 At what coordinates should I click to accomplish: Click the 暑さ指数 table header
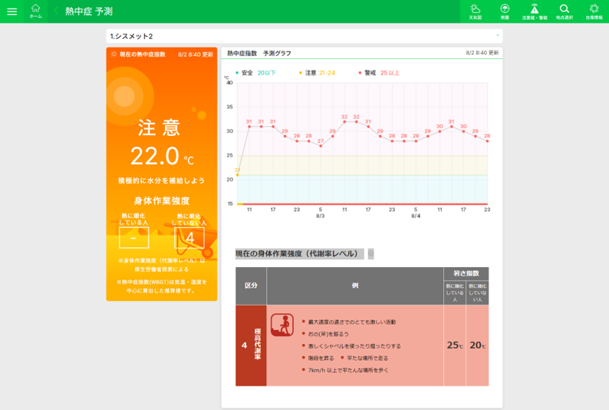tap(466, 273)
